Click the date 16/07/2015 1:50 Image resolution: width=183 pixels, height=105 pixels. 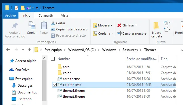pyautogui.click(x=138, y=67)
